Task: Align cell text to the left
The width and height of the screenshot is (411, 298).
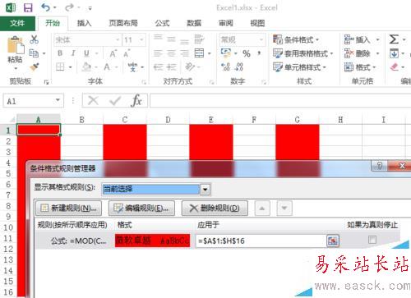Action: click(x=158, y=53)
